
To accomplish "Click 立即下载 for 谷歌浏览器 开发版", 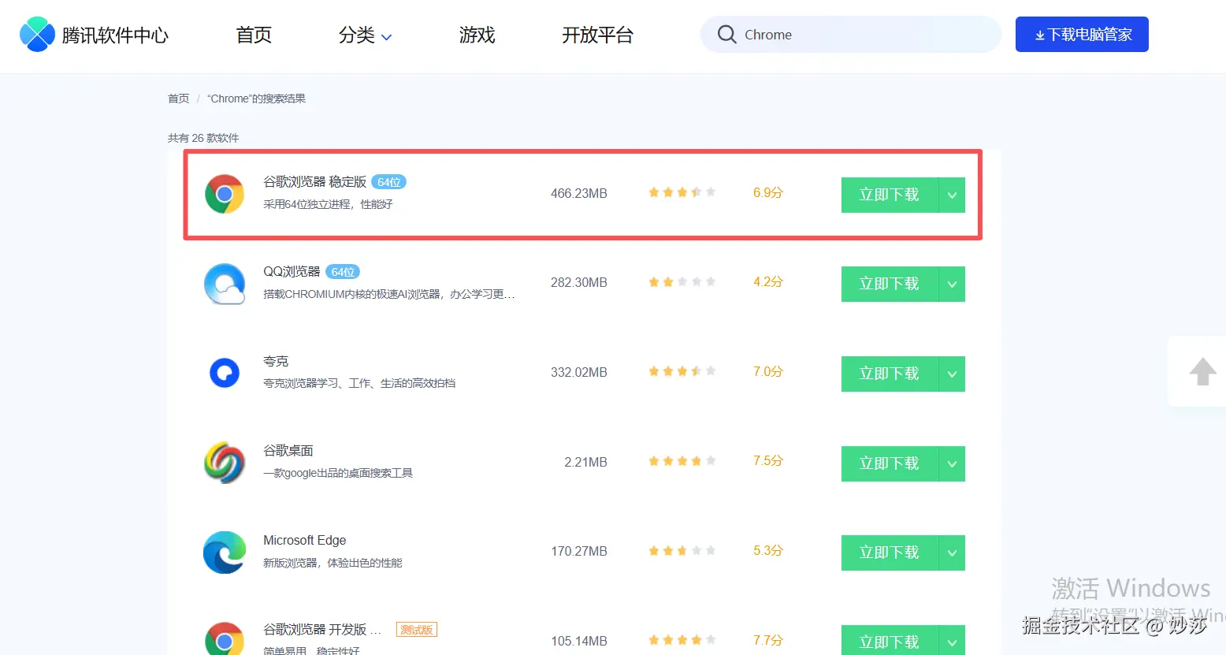I will [890, 640].
